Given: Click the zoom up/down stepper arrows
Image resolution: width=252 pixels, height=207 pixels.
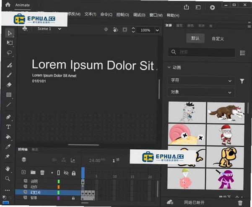Looking at the screenshot, I should coord(133,30).
